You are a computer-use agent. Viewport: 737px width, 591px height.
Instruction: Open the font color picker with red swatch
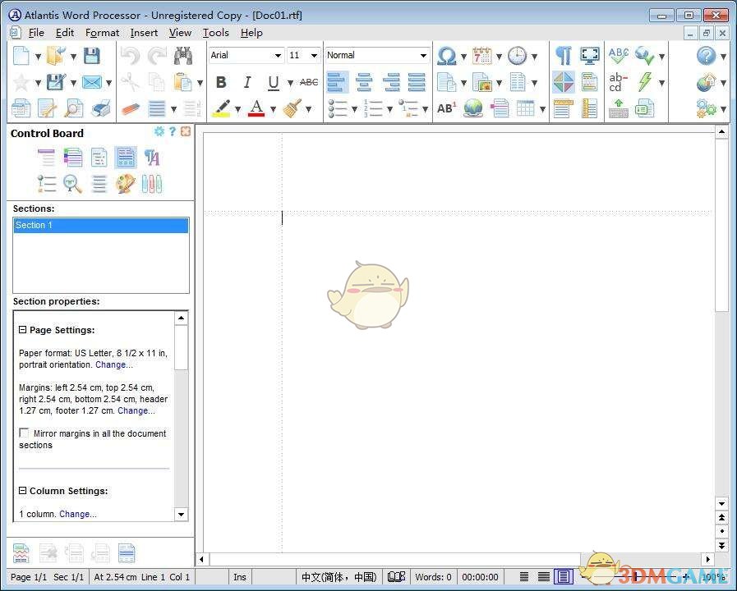(x=256, y=108)
